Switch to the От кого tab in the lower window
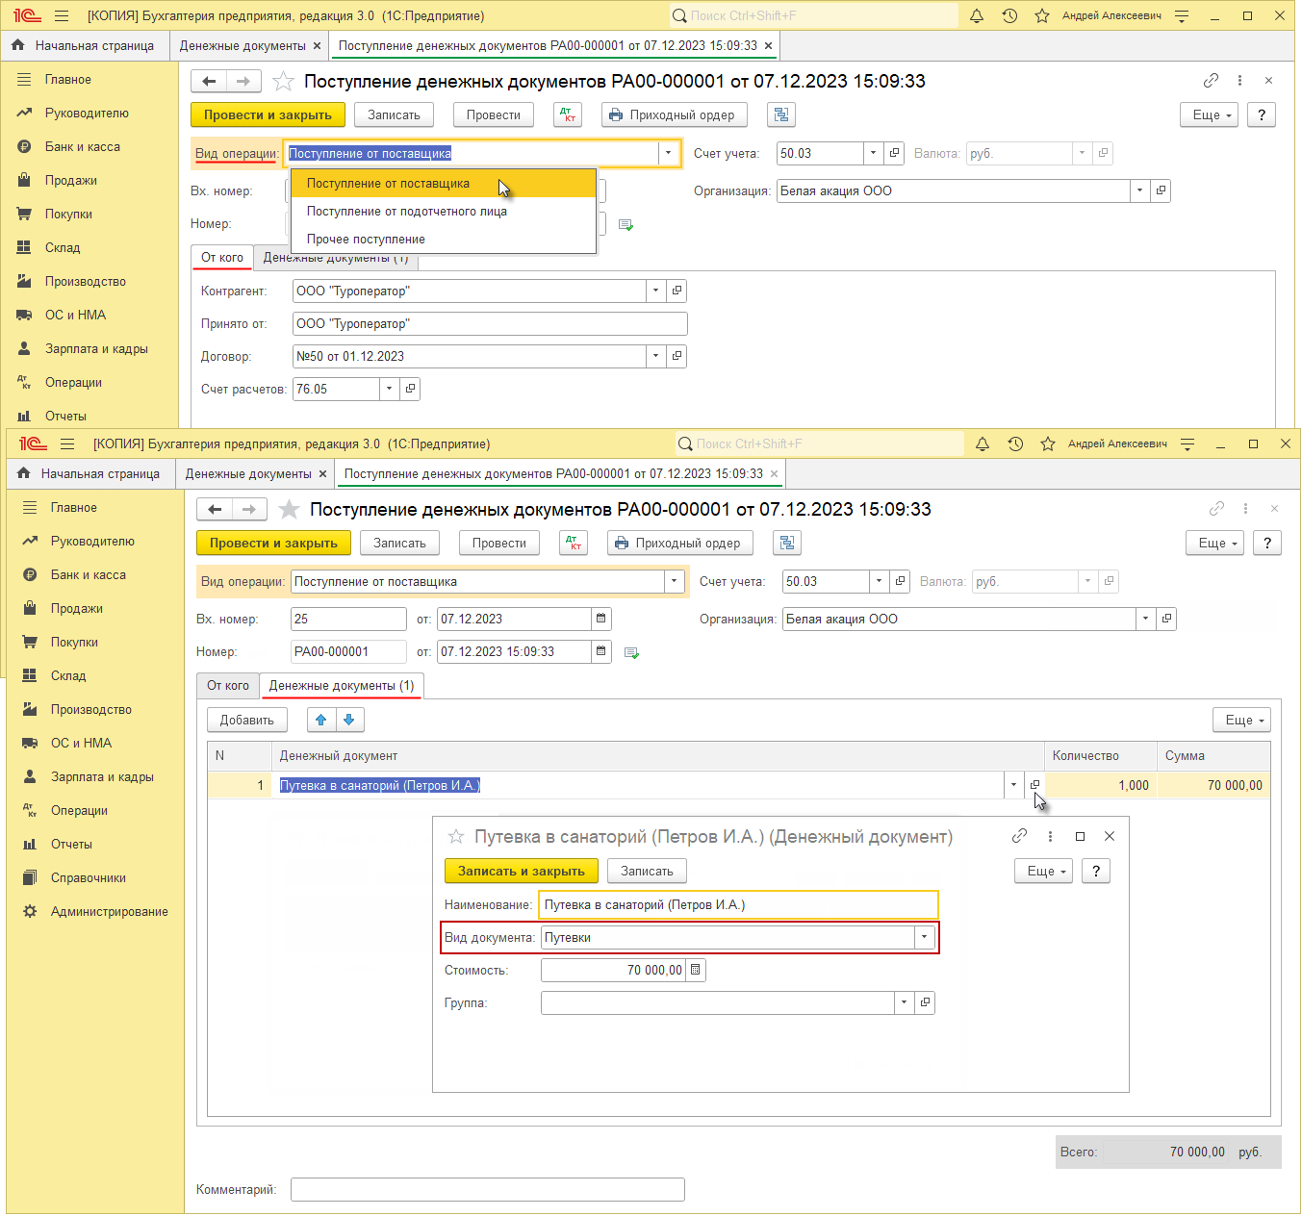Image resolution: width=1302 pixels, height=1216 pixels. pyautogui.click(x=228, y=685)
